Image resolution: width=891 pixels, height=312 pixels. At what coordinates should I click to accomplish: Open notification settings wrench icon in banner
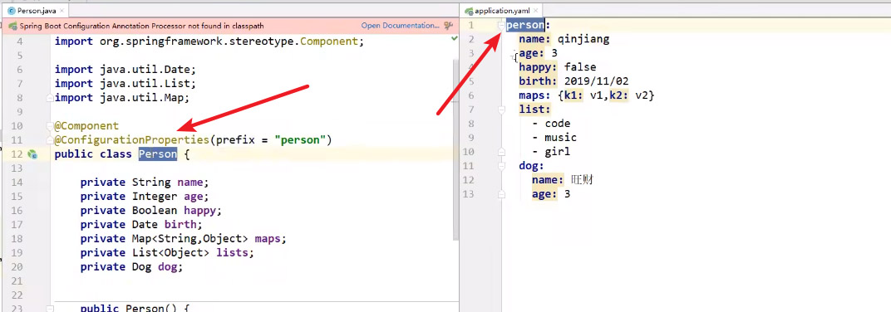tap(448, 26)
